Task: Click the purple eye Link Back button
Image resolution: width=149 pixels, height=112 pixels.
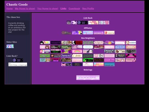Action: pos(72,23)
